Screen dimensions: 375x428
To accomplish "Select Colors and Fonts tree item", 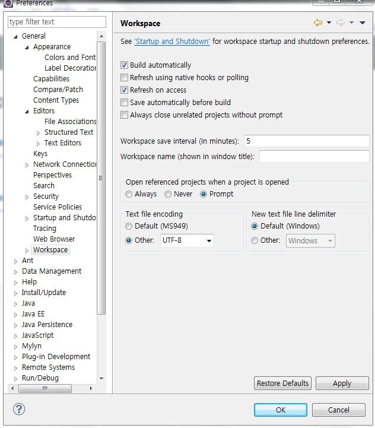I will point(70,58).
